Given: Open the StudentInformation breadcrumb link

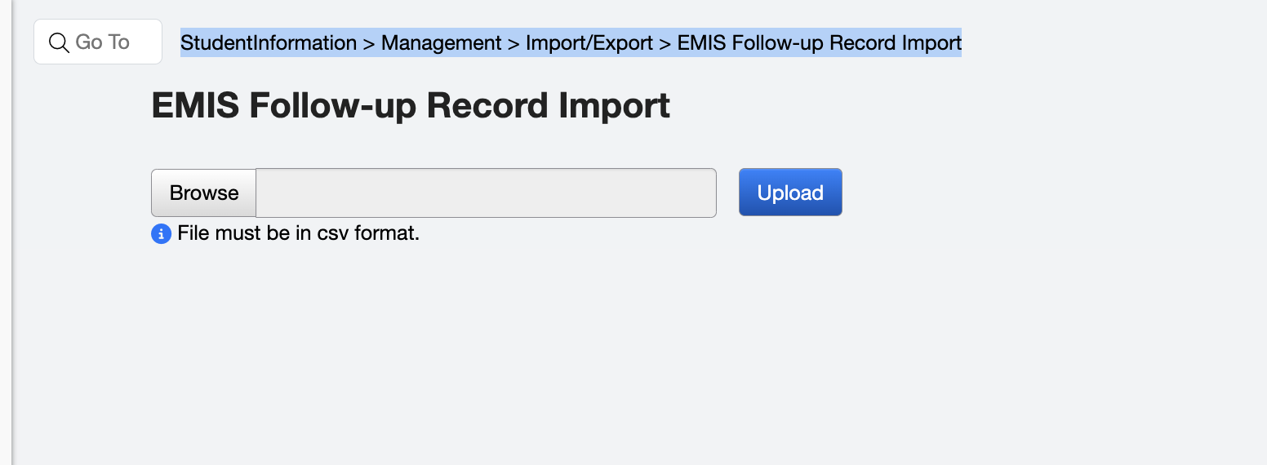Looking at the screenshot, I should 269,42.
